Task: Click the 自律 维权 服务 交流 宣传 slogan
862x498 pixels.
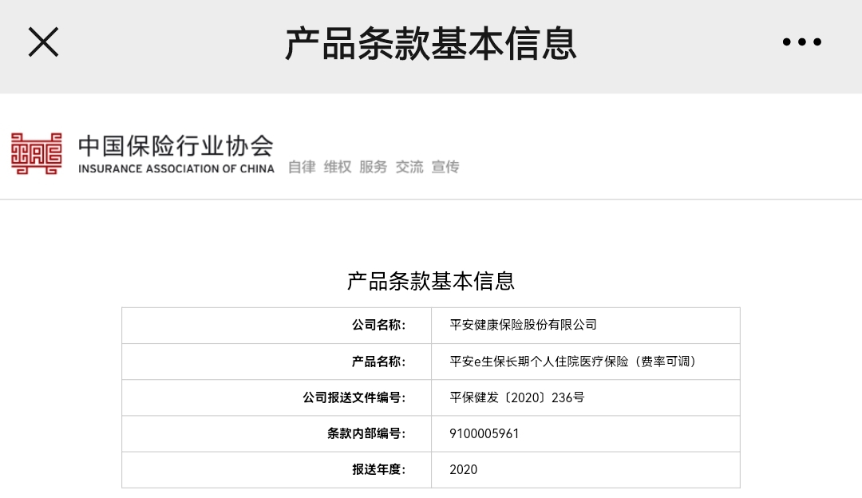Action: point(374,167)
